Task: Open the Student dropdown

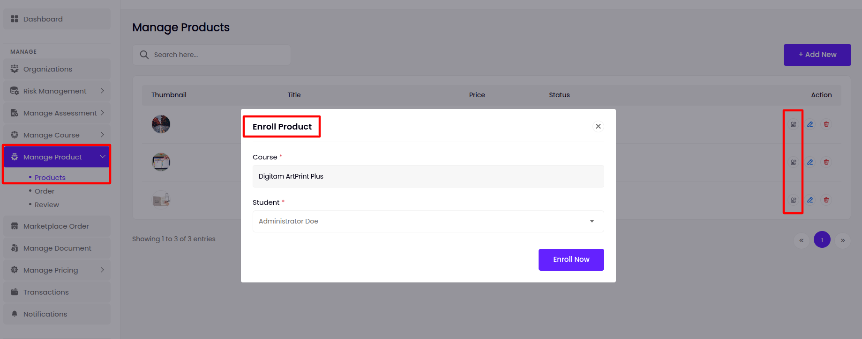Action: [x=428, y=221]
